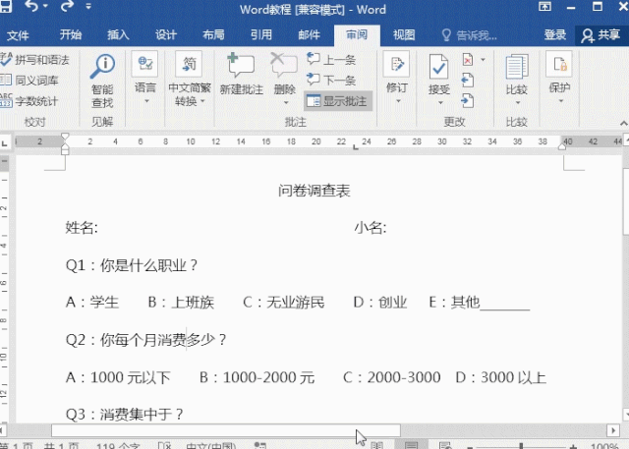The image size is (629, 449).
Task: Click the 小名: text in the document
Action: tap(371, 228)
